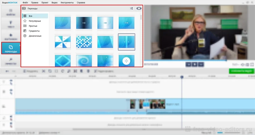
Task: Enter fullscreen preview mode
Action: (x=252, y=65)
